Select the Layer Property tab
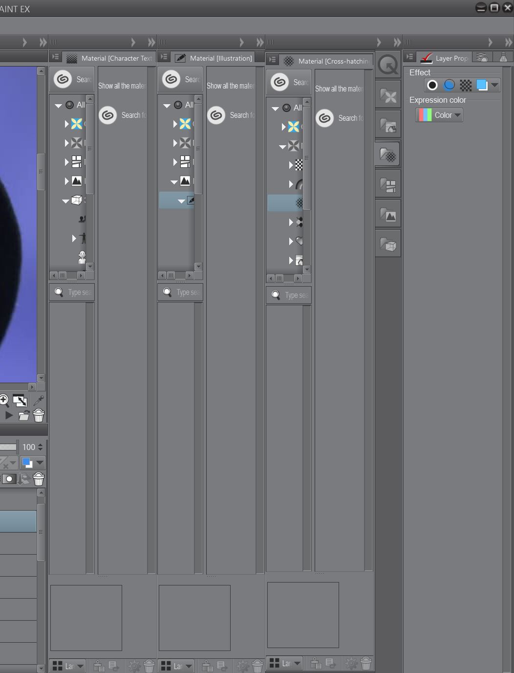This screenshot has height=673, width=514. 445,58
